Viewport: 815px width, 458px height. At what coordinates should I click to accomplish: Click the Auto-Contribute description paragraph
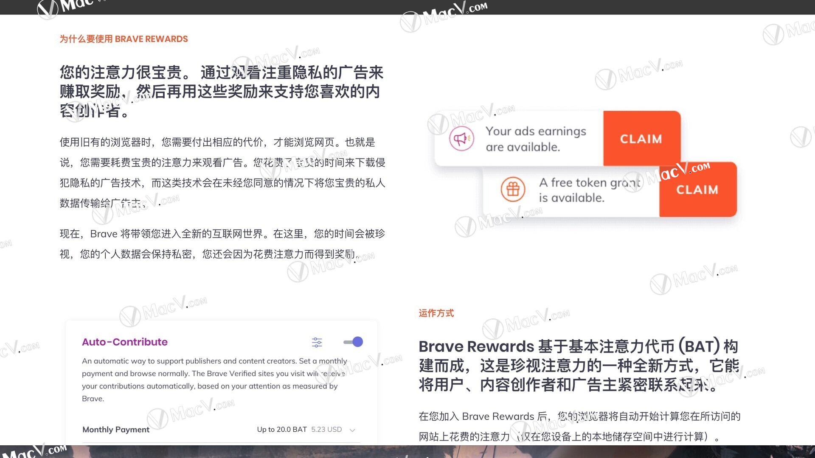click(214, 380)
